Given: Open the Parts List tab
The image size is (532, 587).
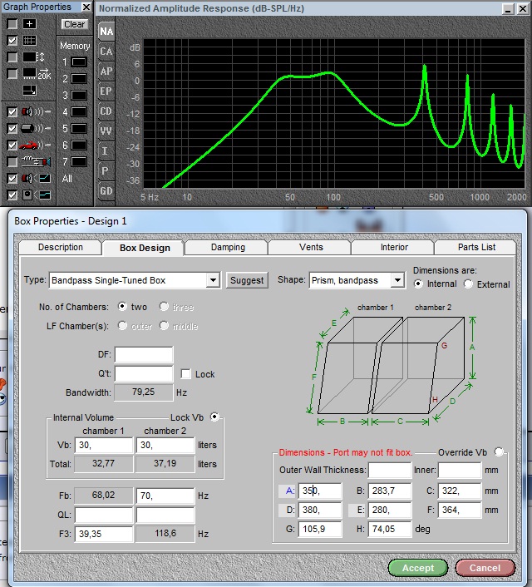Looking at the screenshot, I should (x=476, y=248).
